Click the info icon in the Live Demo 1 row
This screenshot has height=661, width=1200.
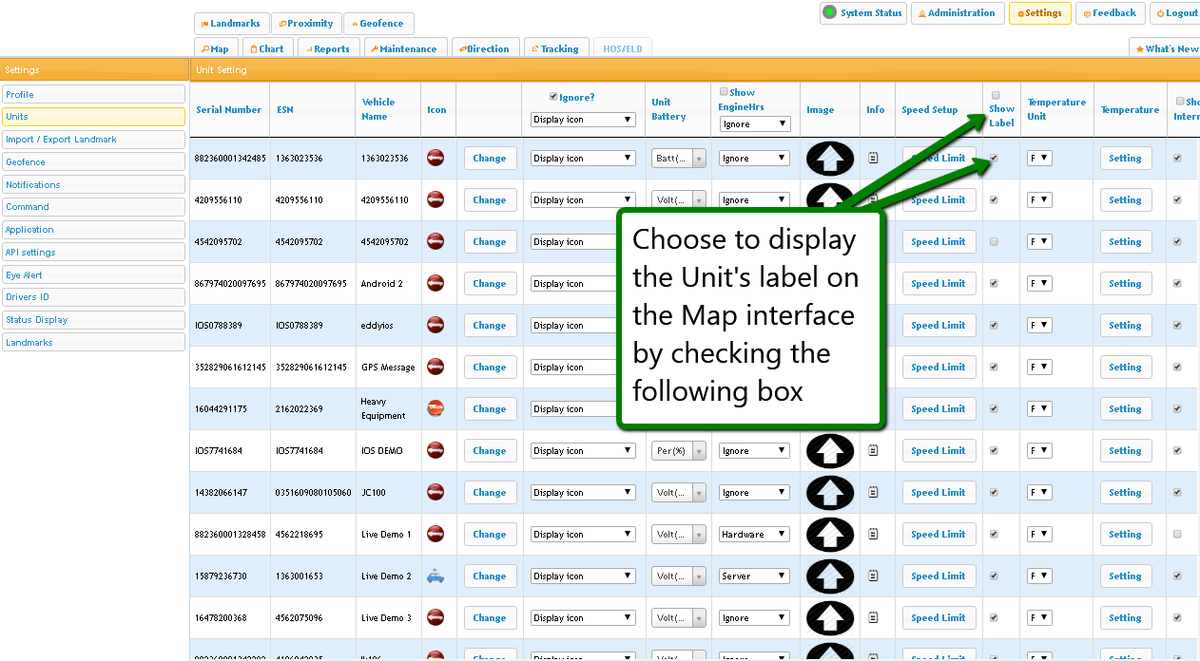click(874, 535)
